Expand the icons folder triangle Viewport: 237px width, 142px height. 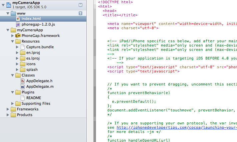pyautogui.click(x=17, y=64)
